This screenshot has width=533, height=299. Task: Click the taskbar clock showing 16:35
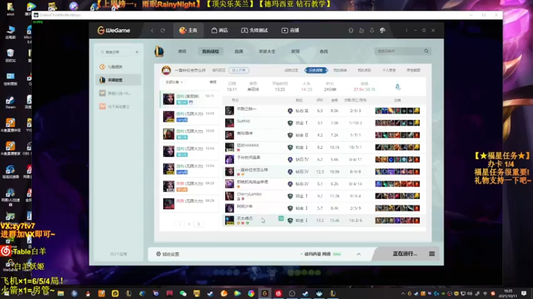click(508, 293)
